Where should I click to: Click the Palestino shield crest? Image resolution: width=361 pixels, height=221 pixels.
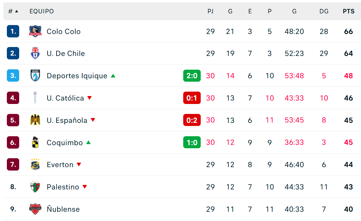[35, 187]
